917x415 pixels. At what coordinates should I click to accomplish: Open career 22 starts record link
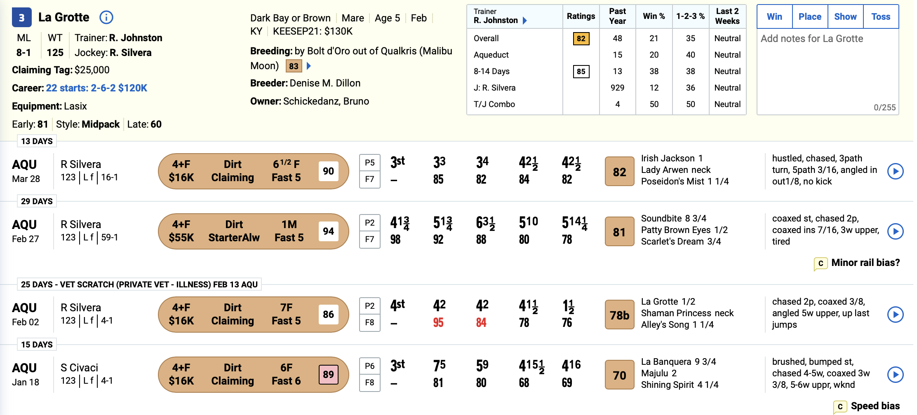pyautogui.click(x=96, y=88)
